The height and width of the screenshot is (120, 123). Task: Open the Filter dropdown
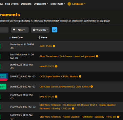(20, 30)
